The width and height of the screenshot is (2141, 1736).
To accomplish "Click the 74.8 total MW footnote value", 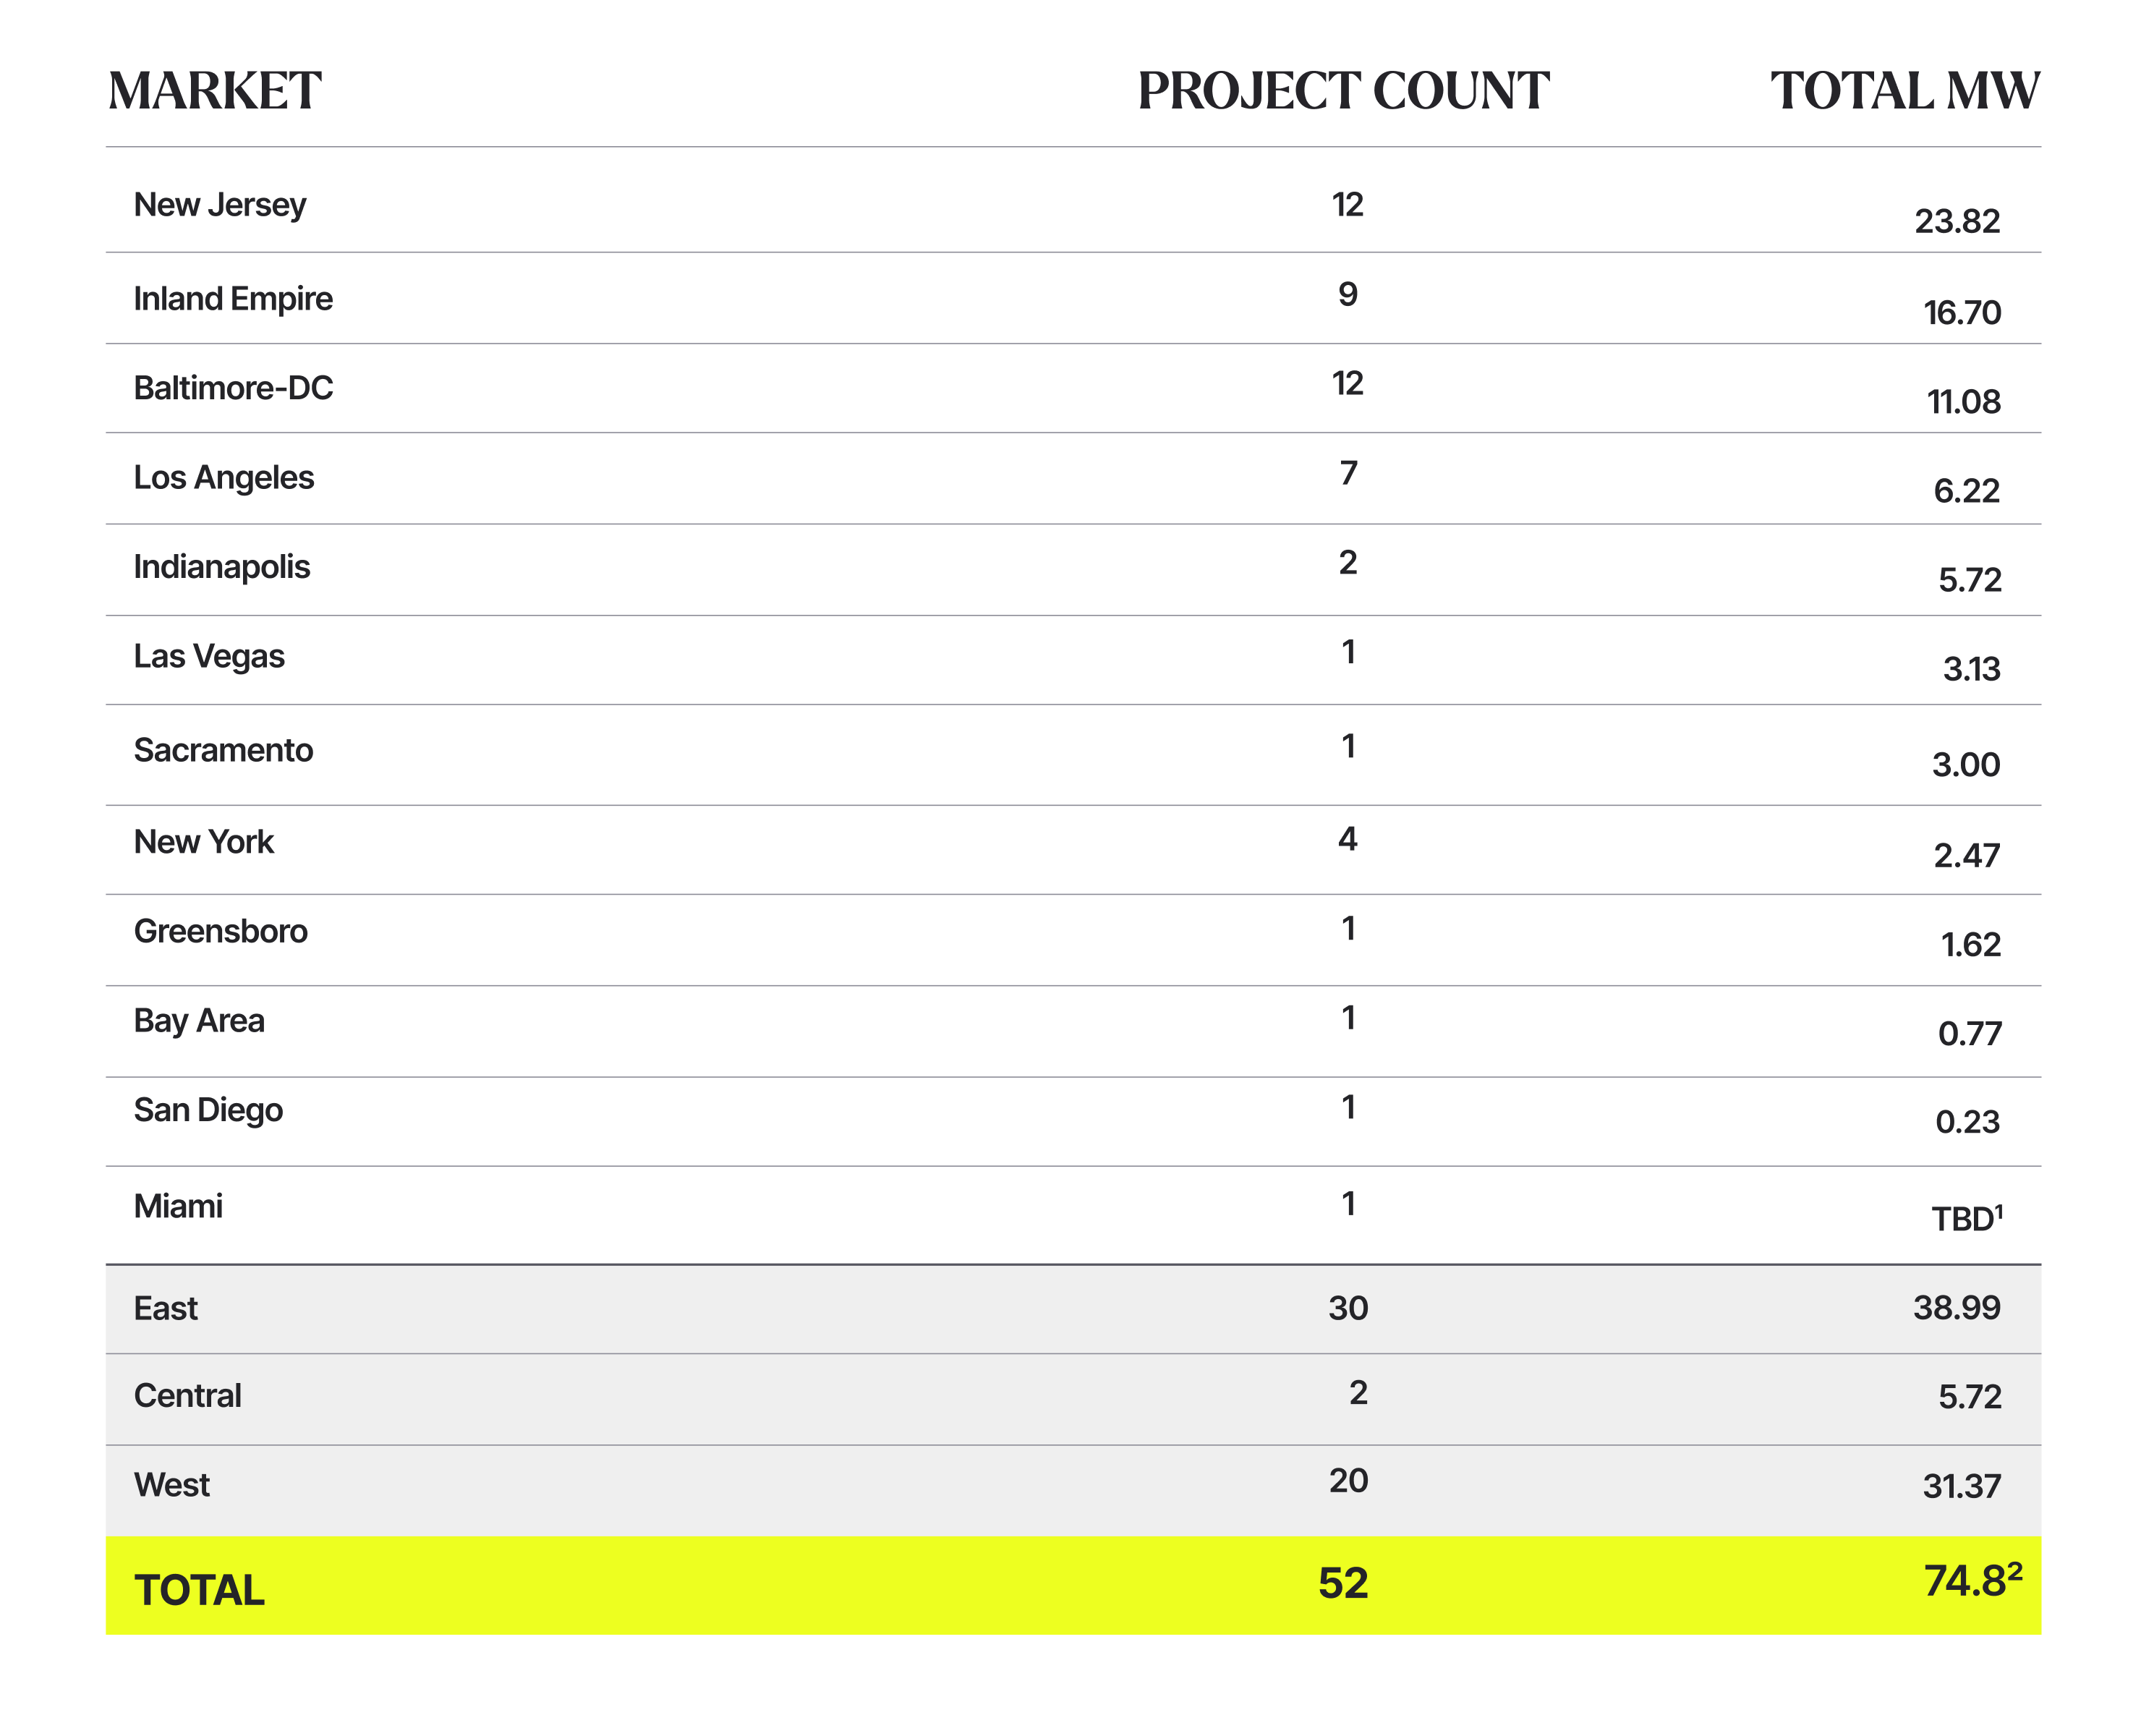I will tap(1973, 1581).
